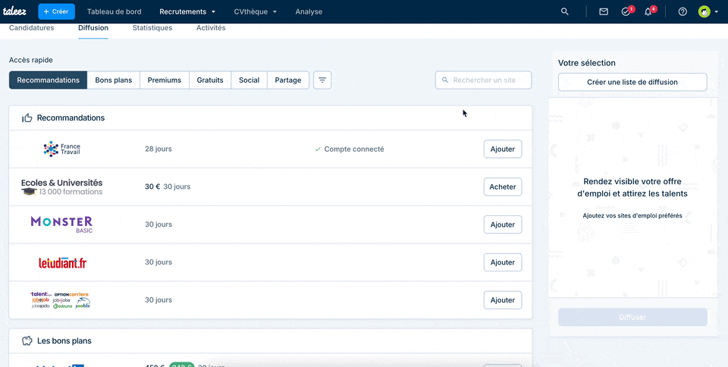Click the Votre sélection heading

[x=587, y=63]
